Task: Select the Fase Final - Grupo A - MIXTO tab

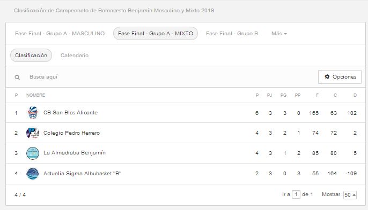Action: click(x=156, y=34)
